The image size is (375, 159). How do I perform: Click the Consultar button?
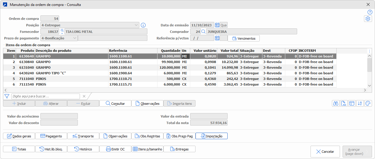(115, 103)
